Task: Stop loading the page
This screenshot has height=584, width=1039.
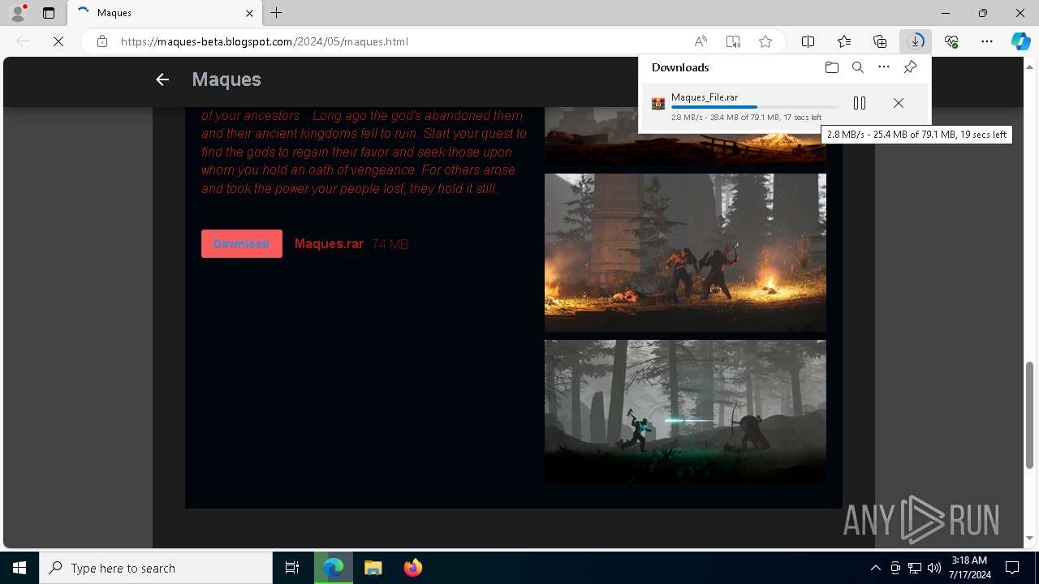Action: click(x=58, y=41)
